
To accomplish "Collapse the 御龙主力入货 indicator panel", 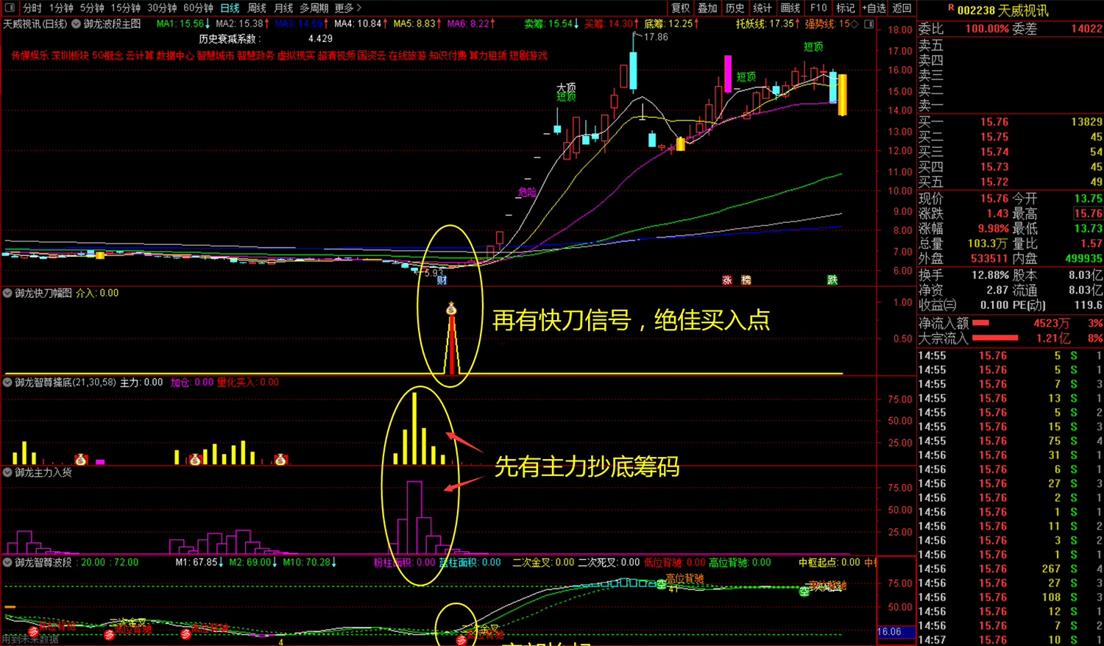I will [6, 472].
